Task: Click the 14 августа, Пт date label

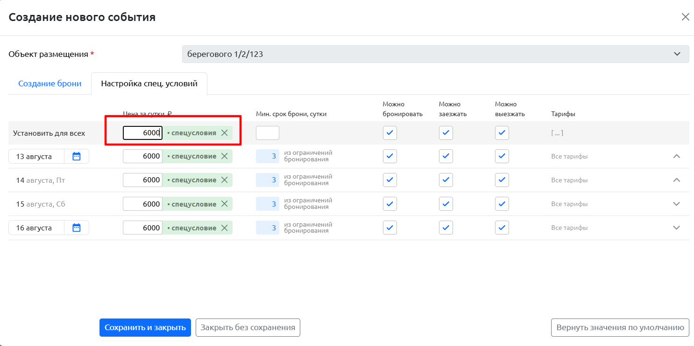Action: pos(40,180)
